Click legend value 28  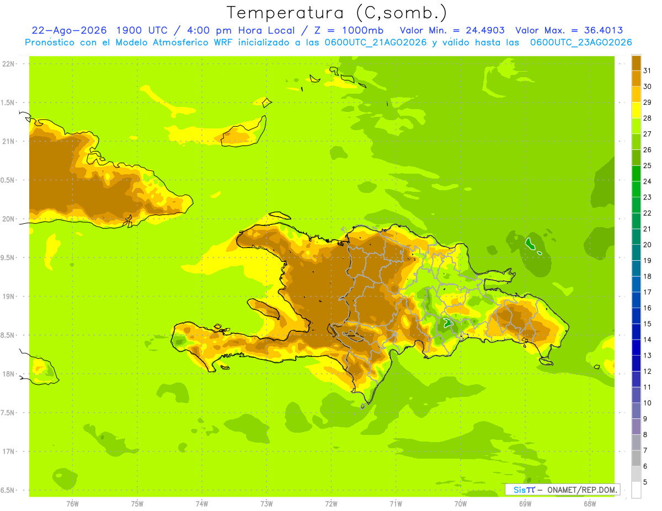pyautogui.click(x=647, y=119)
